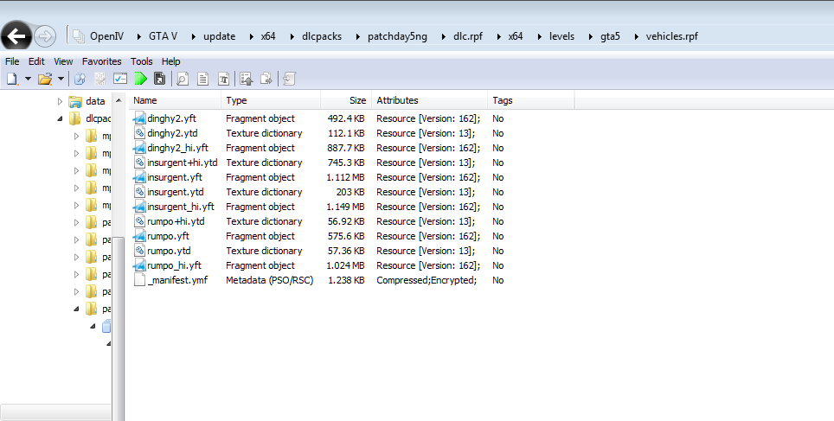Viewport: 834px width, 421px height.
Task: Click the checkmark window toolbar icon
Action: tap(120, 80)
